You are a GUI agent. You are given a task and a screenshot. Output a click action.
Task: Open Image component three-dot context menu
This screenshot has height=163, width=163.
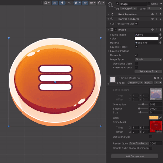point(160,30)
